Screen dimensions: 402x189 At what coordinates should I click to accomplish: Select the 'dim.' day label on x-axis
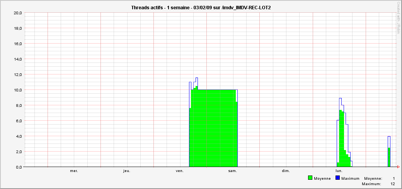pyautogui.click(x=286, y=170)
